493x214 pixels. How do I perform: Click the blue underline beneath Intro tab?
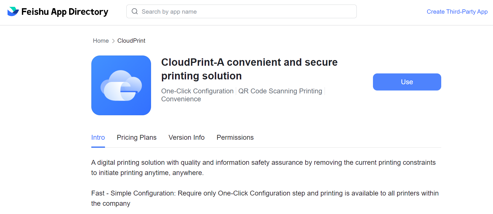tap(98, 147)
